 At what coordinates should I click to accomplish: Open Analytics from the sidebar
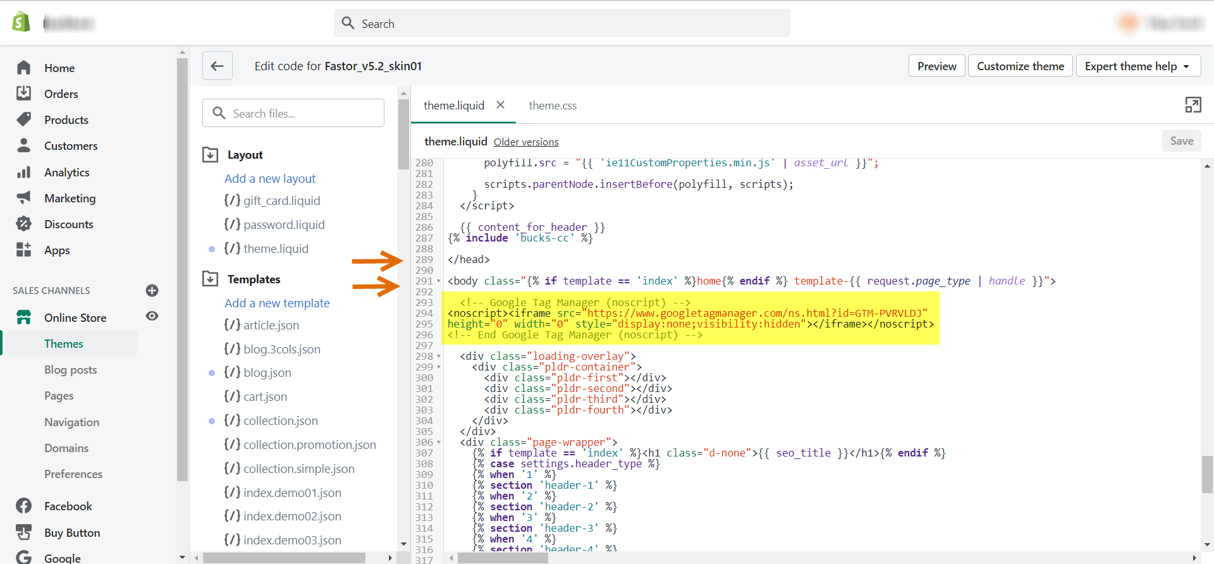[66, 172]
